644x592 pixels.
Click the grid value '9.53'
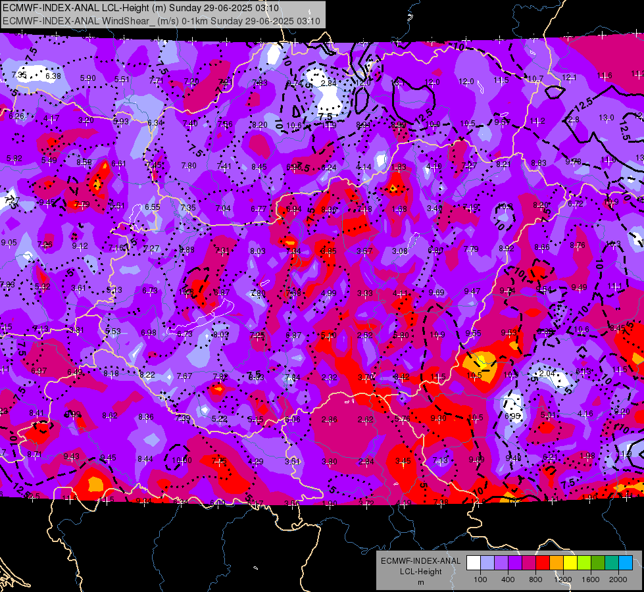(x=509, y=332)
